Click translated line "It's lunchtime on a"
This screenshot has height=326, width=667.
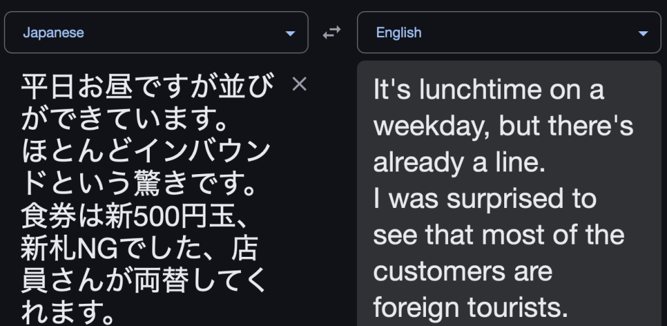(489, 91)
